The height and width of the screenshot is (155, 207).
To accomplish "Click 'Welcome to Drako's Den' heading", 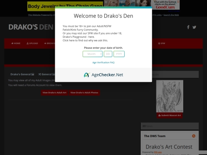I will (x=103, y=16).
